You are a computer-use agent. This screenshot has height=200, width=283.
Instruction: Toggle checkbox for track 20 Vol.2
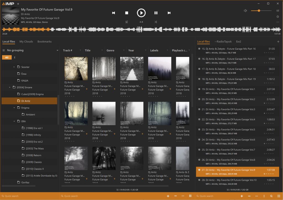[199, 99]
